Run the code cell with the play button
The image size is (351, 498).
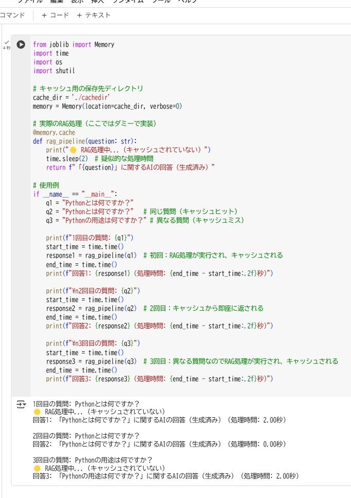pyautogui.click(x=21, y=44)
